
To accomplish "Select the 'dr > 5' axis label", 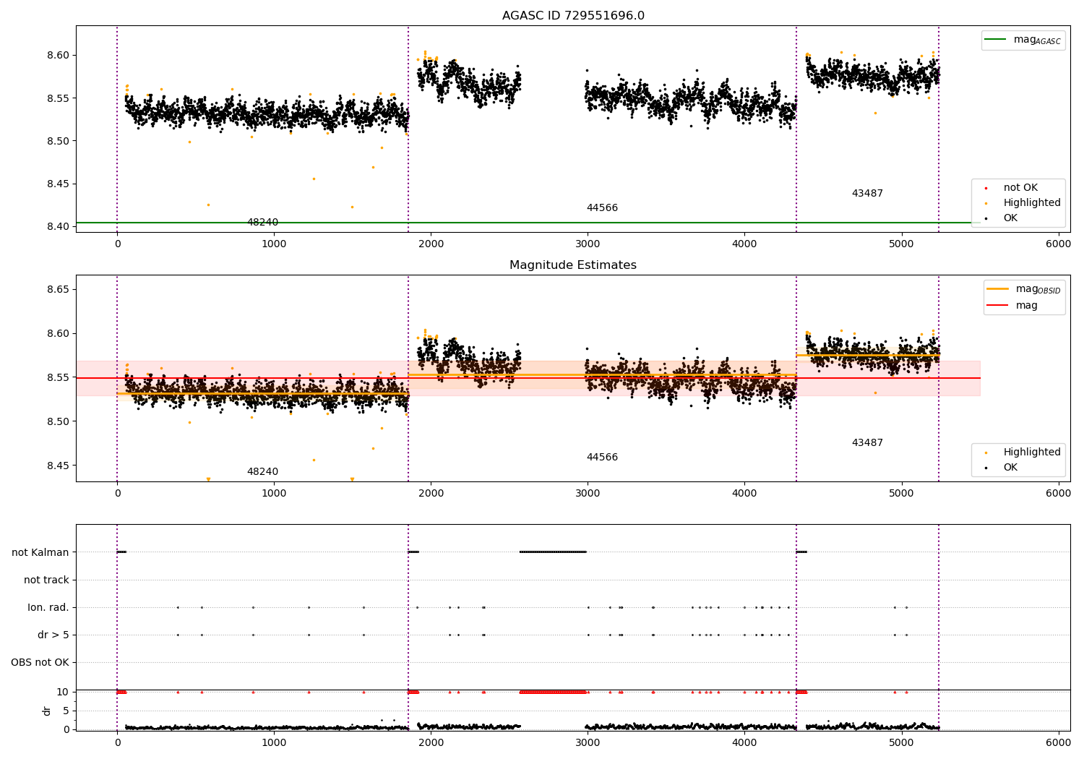I will [53, 635].
